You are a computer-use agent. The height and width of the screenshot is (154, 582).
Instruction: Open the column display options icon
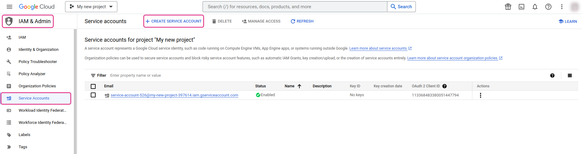point(570,75)
